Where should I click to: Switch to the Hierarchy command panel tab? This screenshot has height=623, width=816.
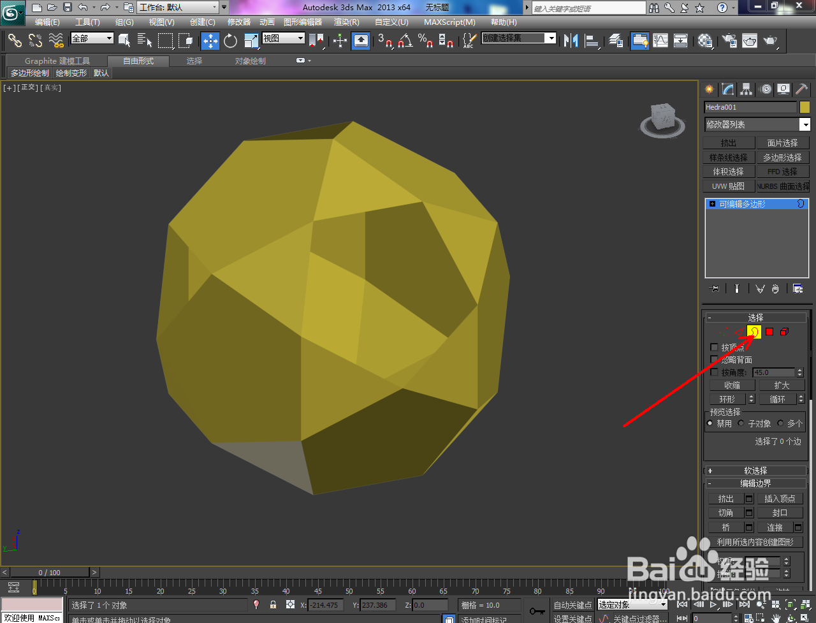tap(747, 89)
